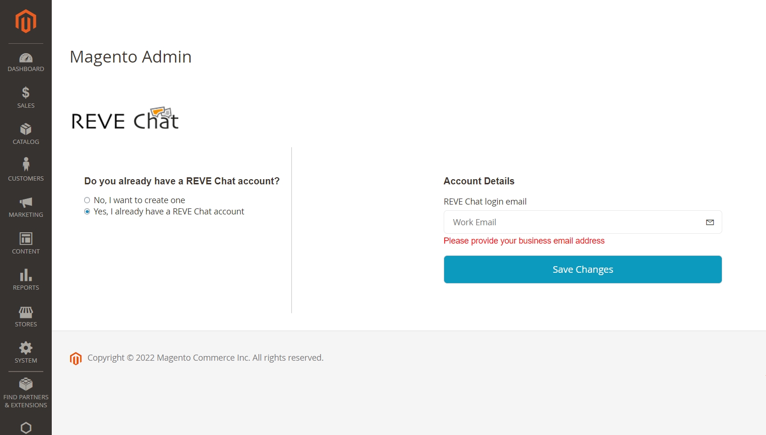The height and width of the screenshot is (435, 766).
Task: Open the Dashboard gauge icon
Action: (26, 58)
